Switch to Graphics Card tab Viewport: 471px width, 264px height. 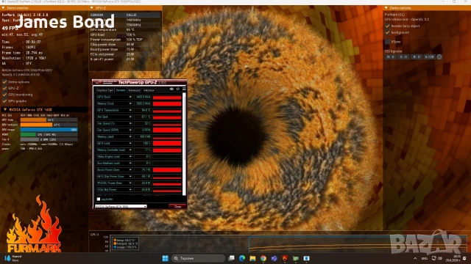(x=105, y=90)
